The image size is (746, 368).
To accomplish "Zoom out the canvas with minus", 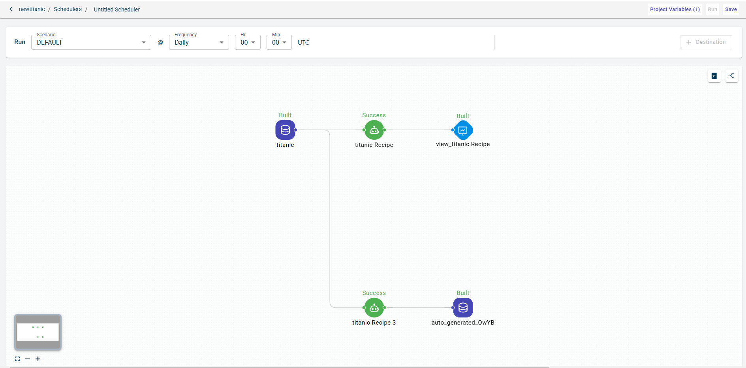I will [x=28, y=359].
